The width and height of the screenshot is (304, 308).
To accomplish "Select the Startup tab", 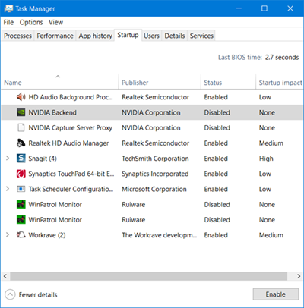I will coord(128,35).
